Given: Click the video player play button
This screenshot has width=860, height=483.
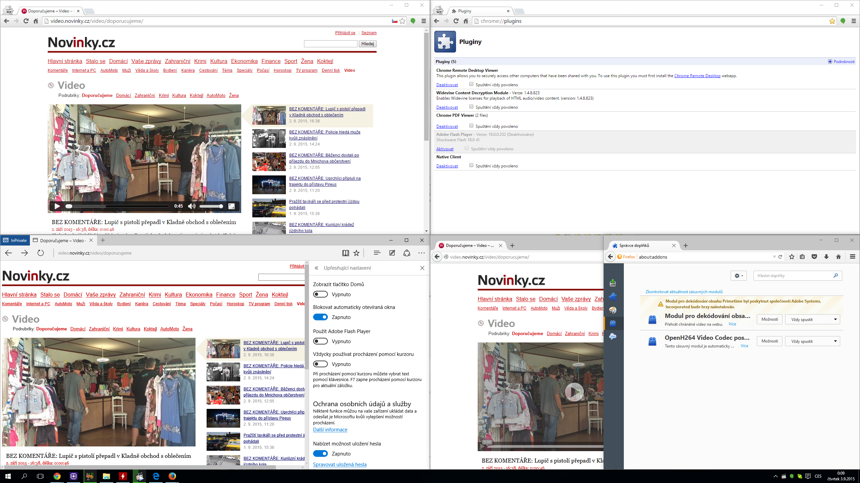Looking at the screenshot, I should pos(57,206).
